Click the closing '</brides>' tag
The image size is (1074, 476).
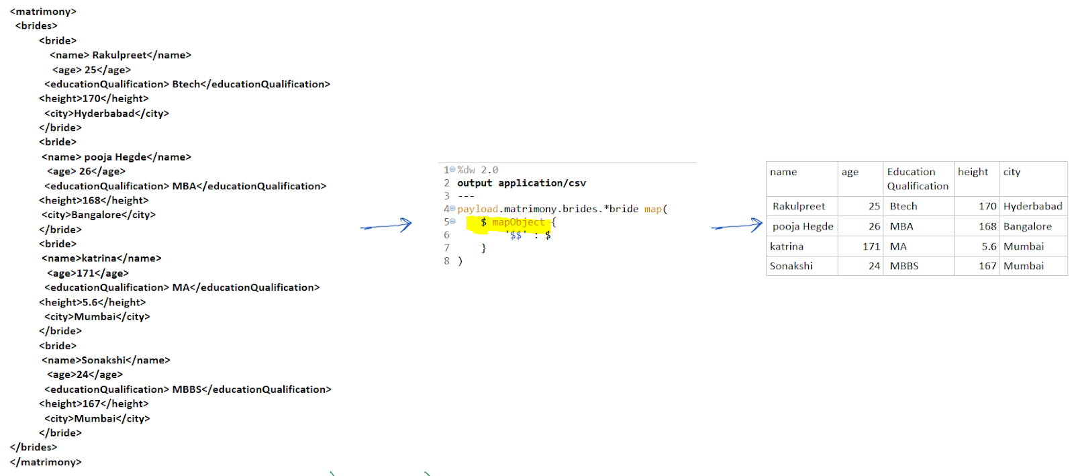coord(34,447)
